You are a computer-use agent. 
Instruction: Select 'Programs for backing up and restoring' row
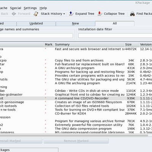pos(90,72)
